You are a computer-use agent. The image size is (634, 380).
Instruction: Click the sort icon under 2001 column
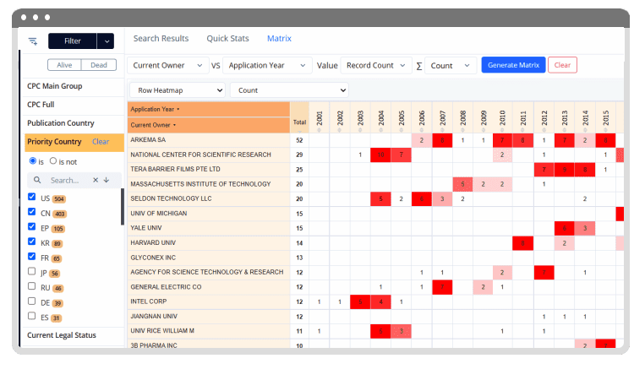(320, 130)
